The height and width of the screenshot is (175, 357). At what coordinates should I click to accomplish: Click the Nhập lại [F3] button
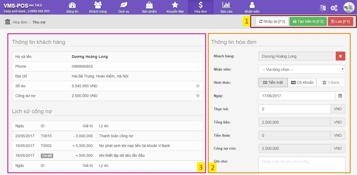[272, 21]
